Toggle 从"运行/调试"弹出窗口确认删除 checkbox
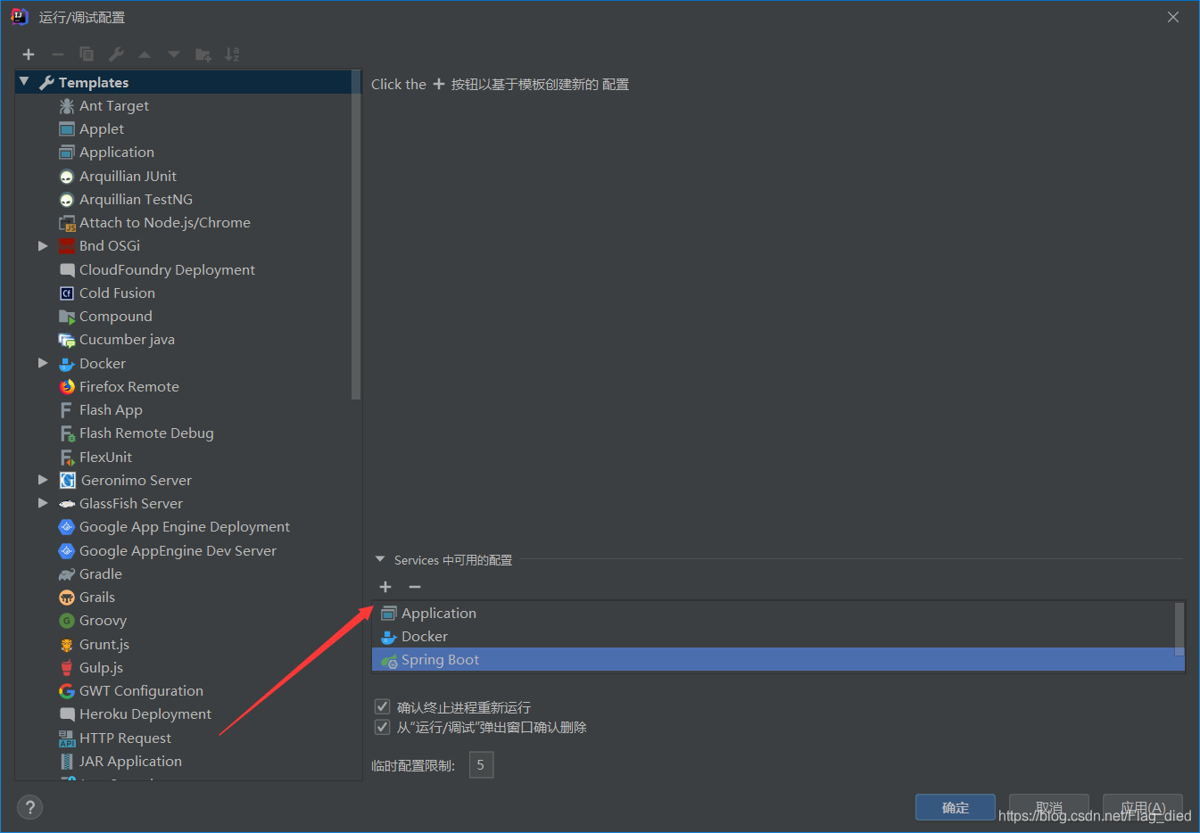Image resolution: width=1200 pixels, height=833 pixels. point(382,727)
